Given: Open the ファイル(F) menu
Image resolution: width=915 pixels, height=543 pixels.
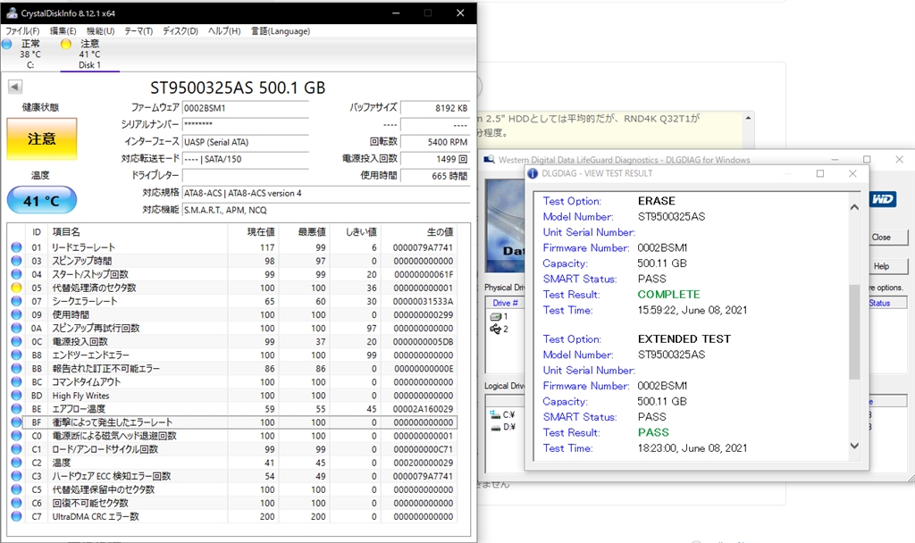Looking at the screenshot, I should tap(22, 31).
